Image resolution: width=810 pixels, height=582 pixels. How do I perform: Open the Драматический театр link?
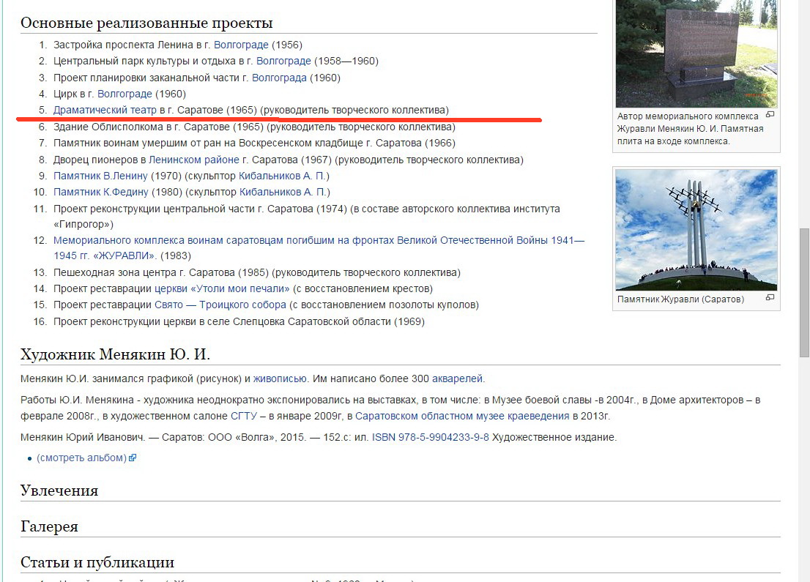(105, 110)
